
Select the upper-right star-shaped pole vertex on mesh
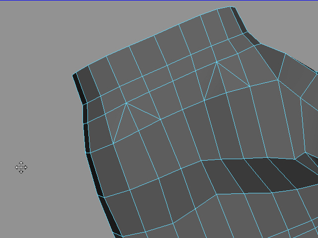217,61
